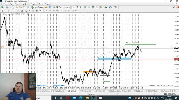
Task: Select the text label tool
Action: pos(33,11)
